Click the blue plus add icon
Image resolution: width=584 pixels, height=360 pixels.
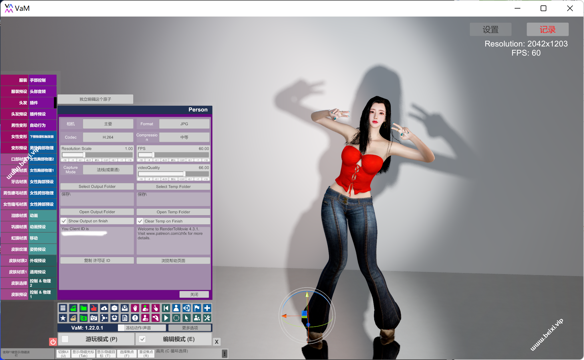click(x=207, y=308)
